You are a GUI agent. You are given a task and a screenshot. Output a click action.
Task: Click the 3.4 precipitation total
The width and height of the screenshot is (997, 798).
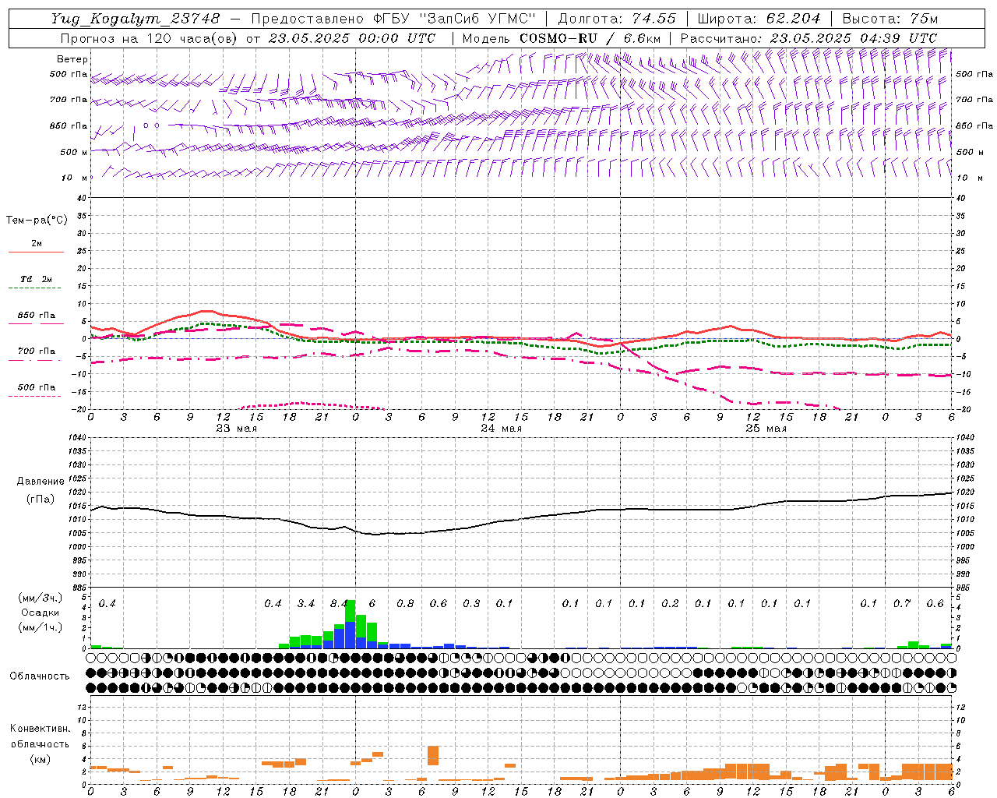[306, 604]
